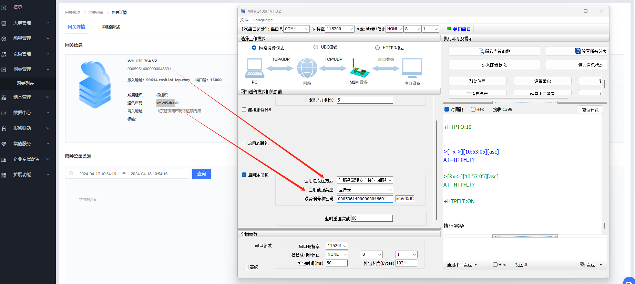Click the 网关管理 sidebar icon
The image size is (635, 284).
[4, 70]
